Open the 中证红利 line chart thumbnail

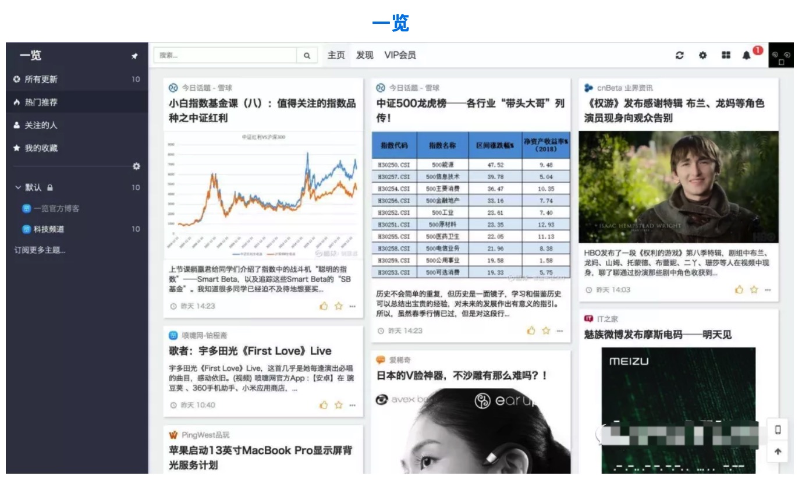click(x=263, y=196)
